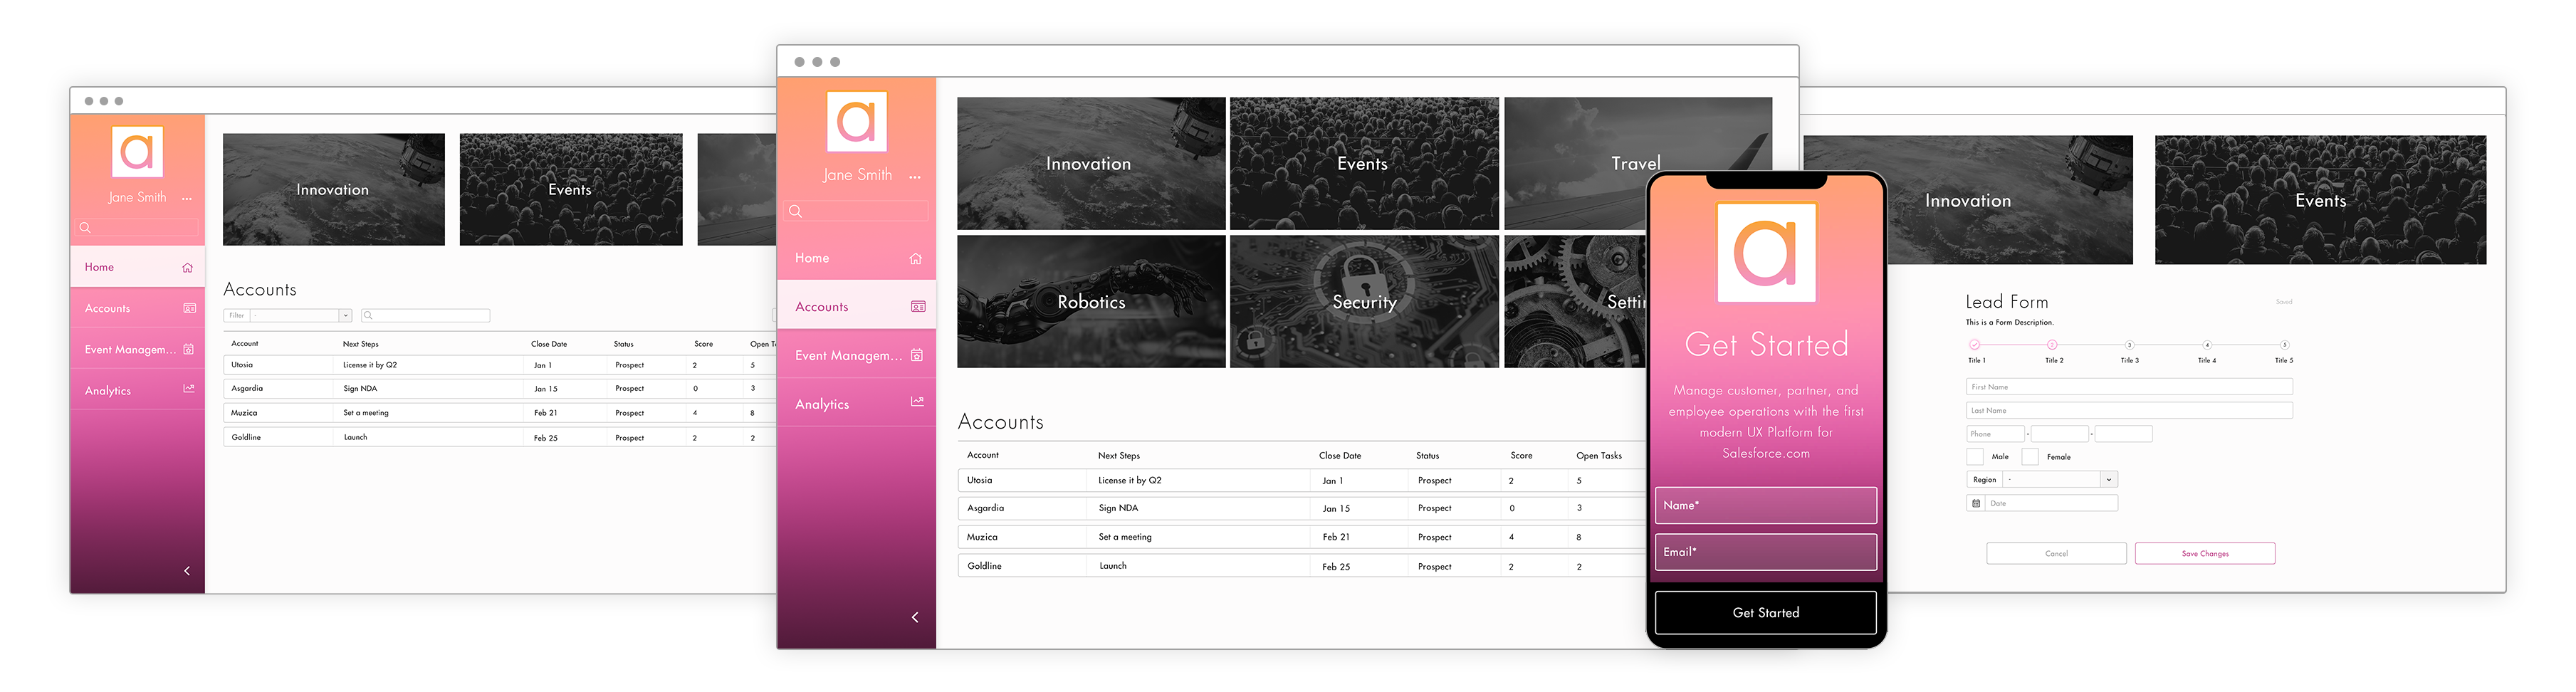Tick the Female checkbox in Lead Form
2576x692 pixels.
tap(2030, 457)
